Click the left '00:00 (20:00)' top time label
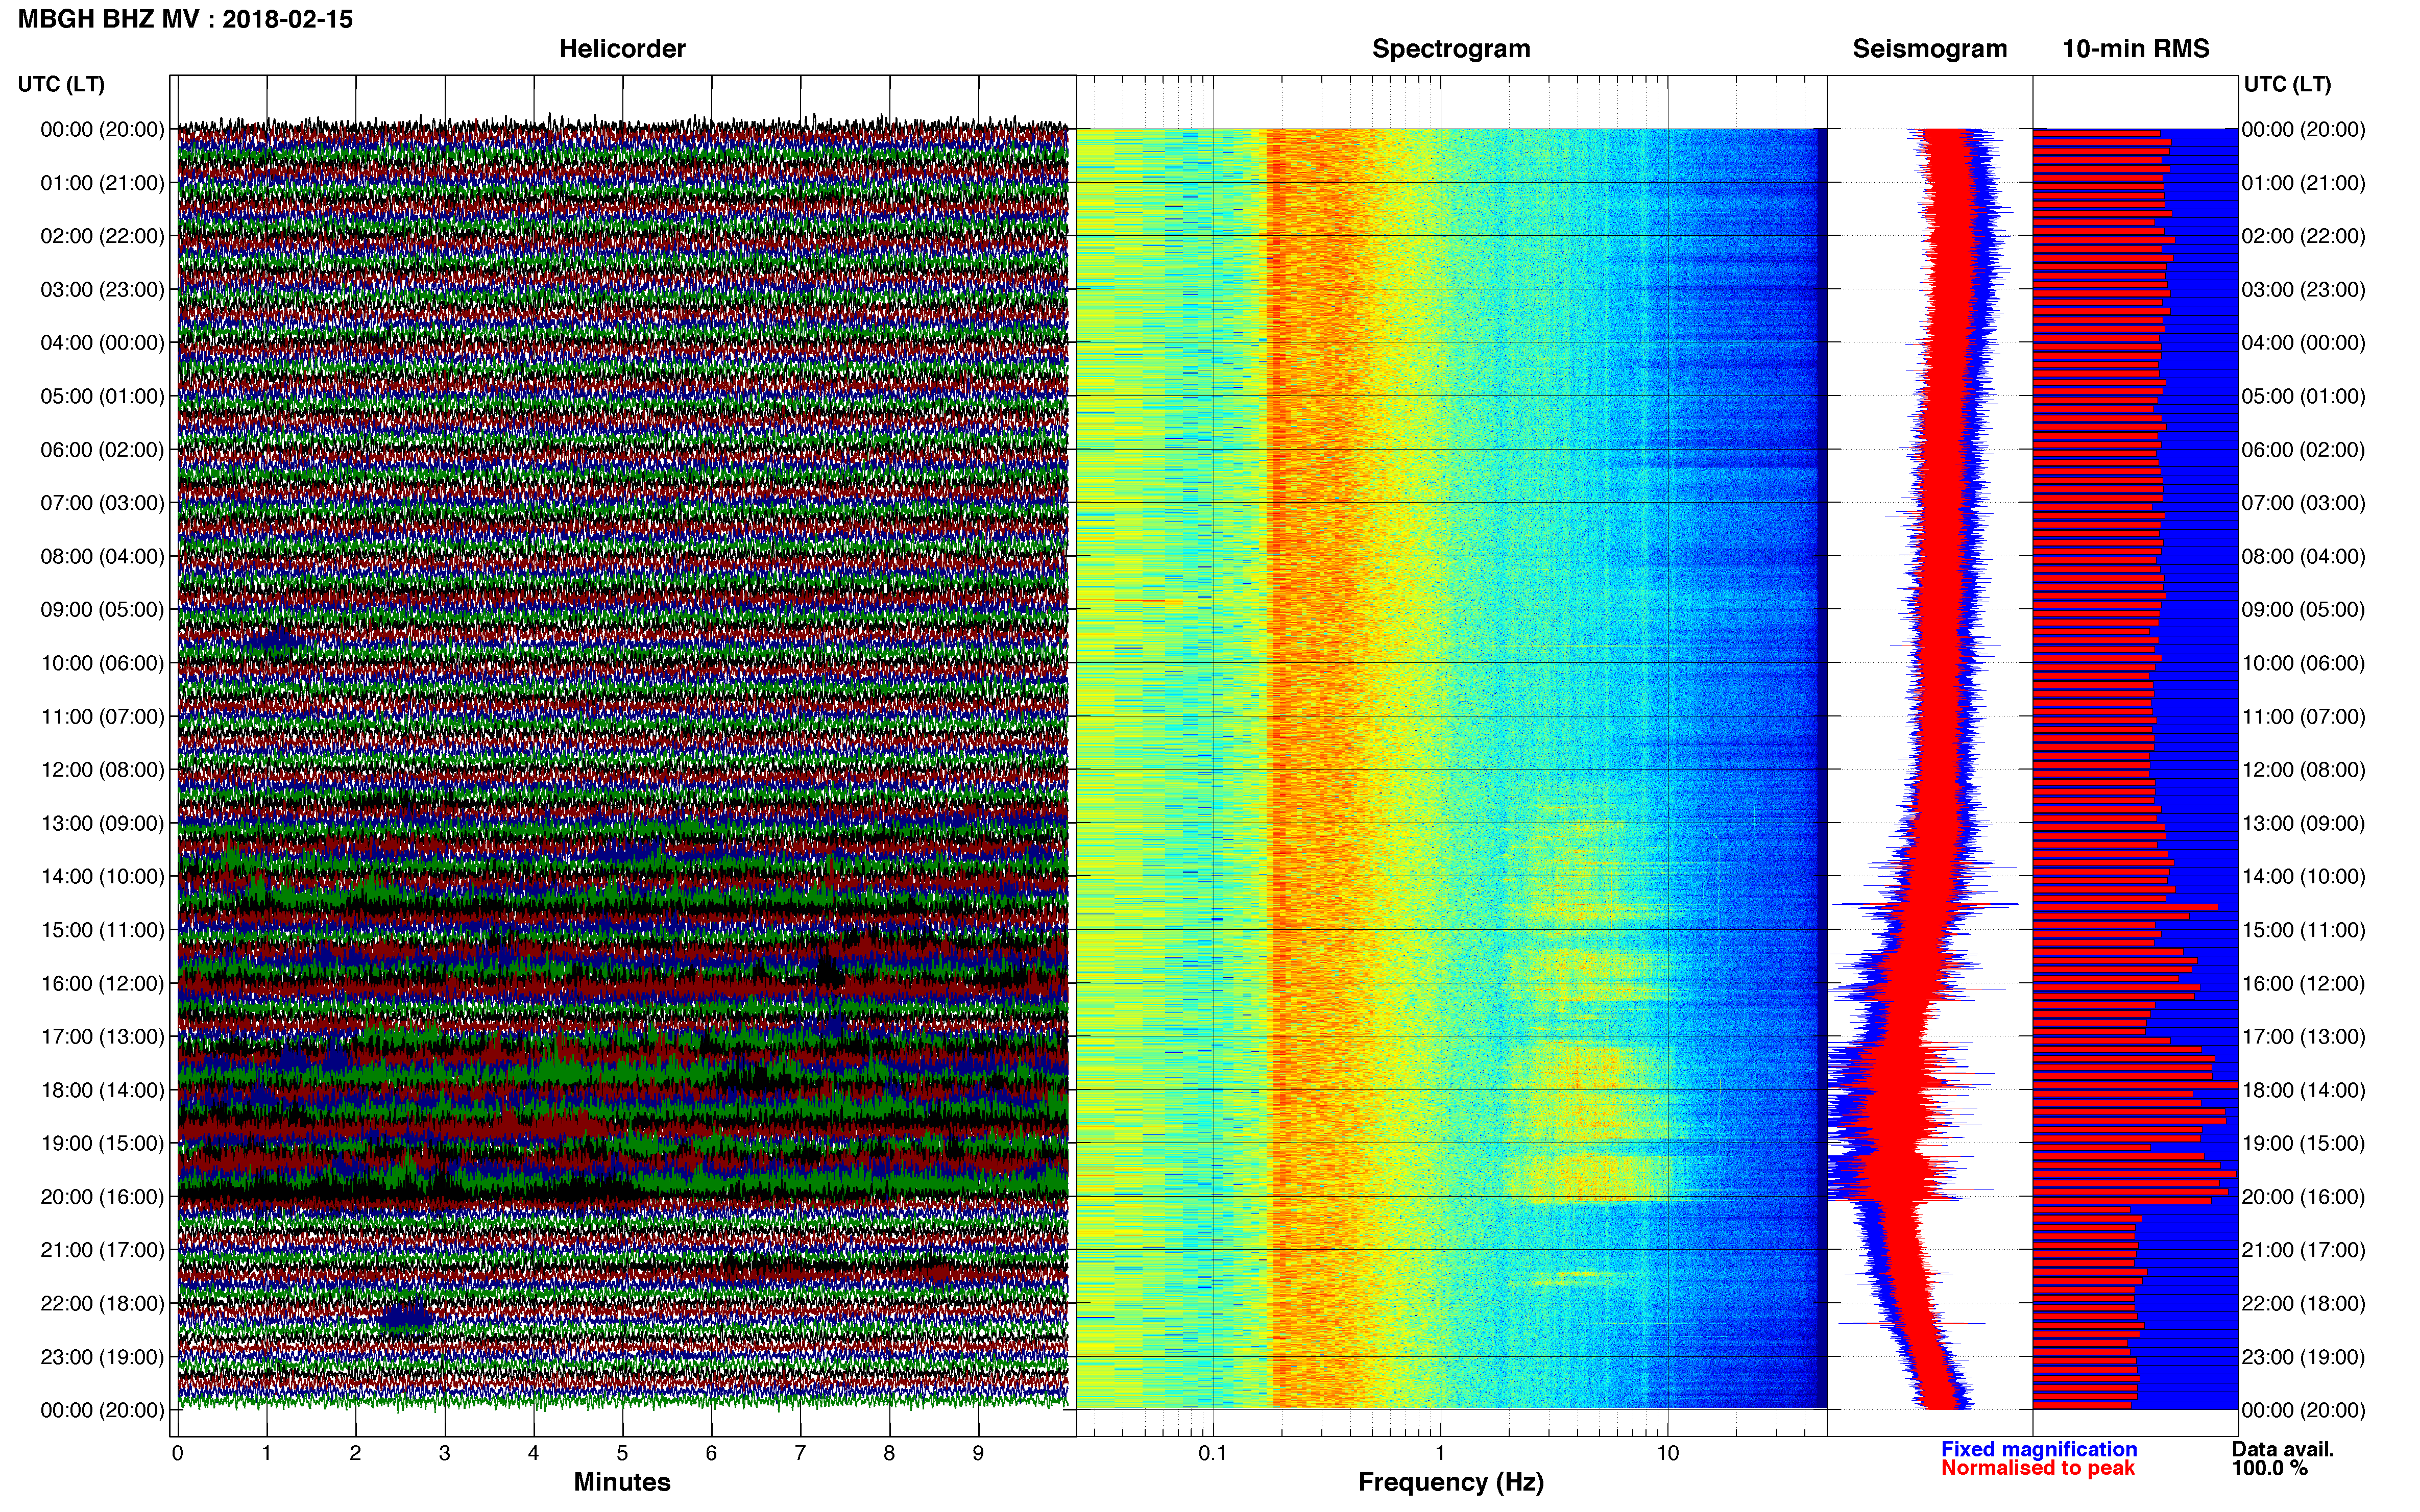Screen dimensions: 2420x1512 (102, 129)
